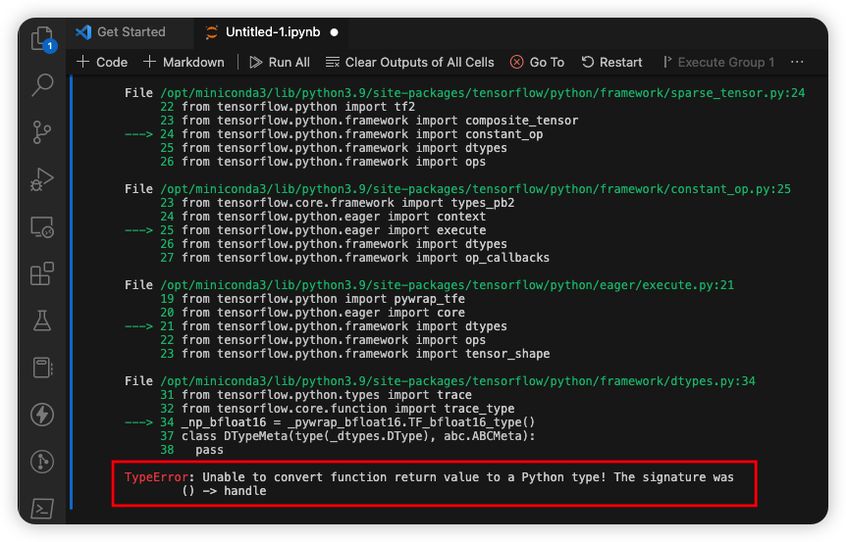Restart the notebook kernel
The image size is (846, 542).
[x=611, y=62]
